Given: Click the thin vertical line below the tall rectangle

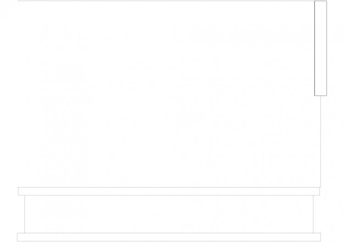Looking at the screenshot, I should pyautogui.click(x=321, y=141).
